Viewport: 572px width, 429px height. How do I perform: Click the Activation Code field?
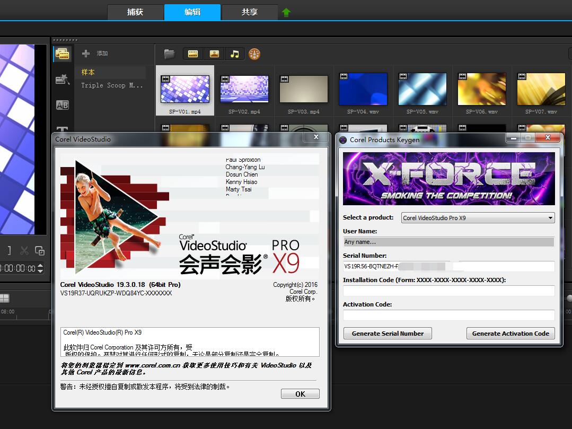pos(448,315)
